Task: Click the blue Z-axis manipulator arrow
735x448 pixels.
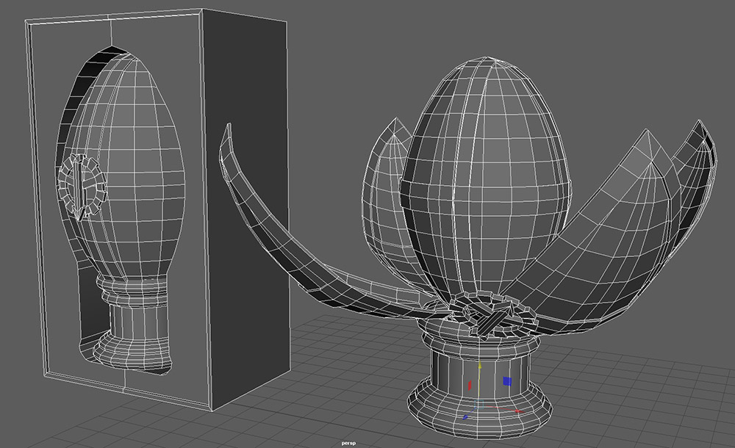Action: (x=465, y=418)
